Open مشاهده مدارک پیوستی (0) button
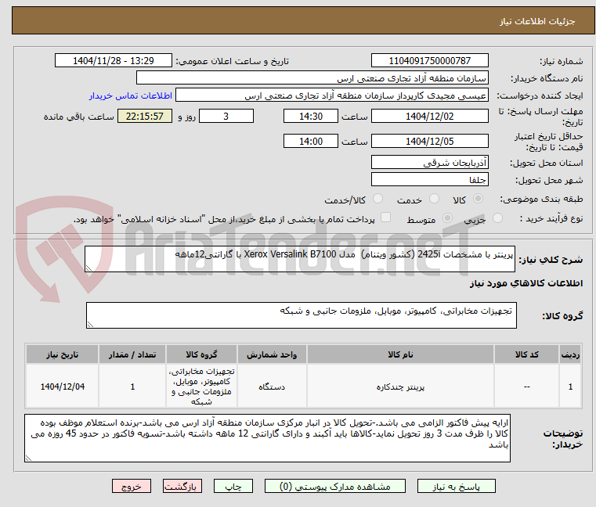The image size is (596, 507). point(335,486)
